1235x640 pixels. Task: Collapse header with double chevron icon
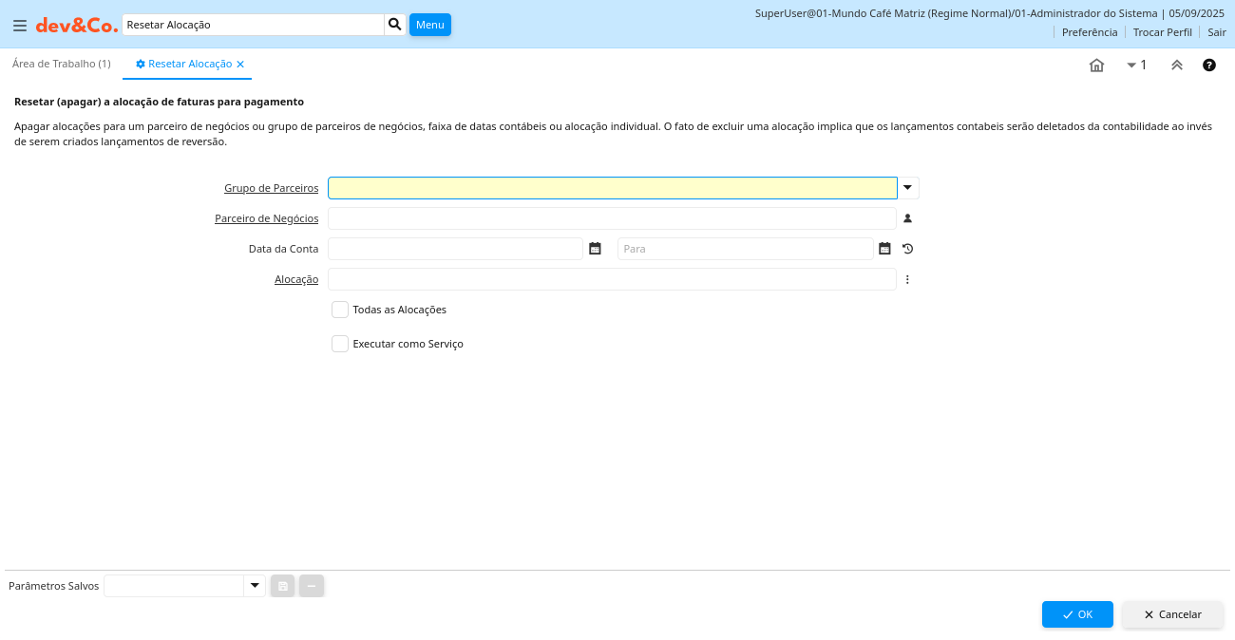(1176, 66)
